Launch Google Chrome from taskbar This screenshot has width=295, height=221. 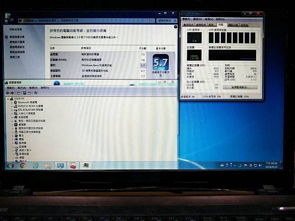(23, 166)
